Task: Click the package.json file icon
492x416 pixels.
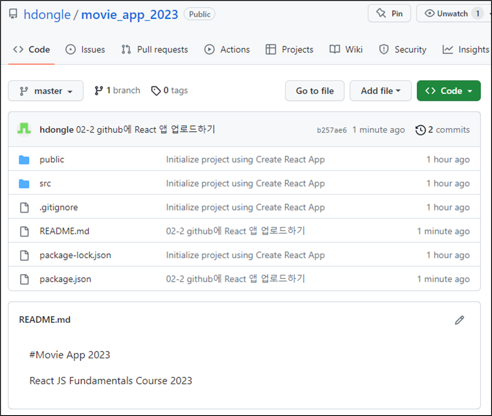Action: 24,279
